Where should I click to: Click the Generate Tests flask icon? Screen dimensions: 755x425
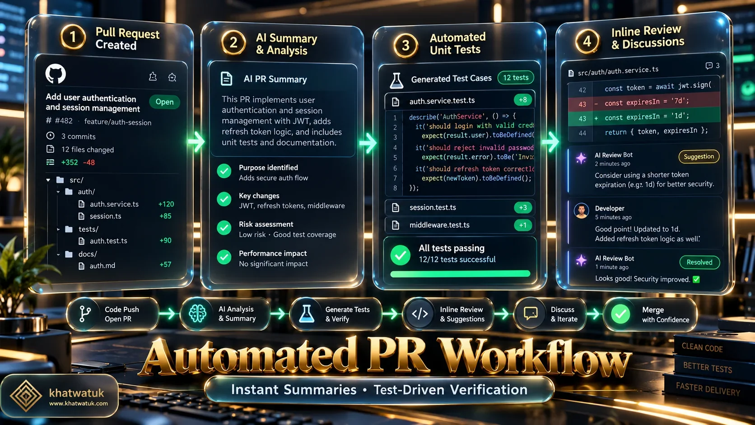click(307, 313)
